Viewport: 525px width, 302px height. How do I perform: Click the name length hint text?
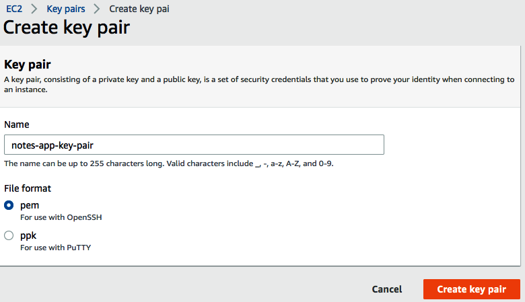[x=168, y=163]
